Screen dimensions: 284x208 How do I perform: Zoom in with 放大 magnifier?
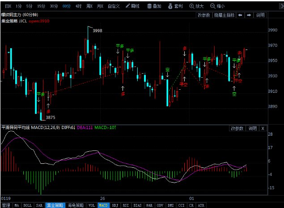click(197, 6)
